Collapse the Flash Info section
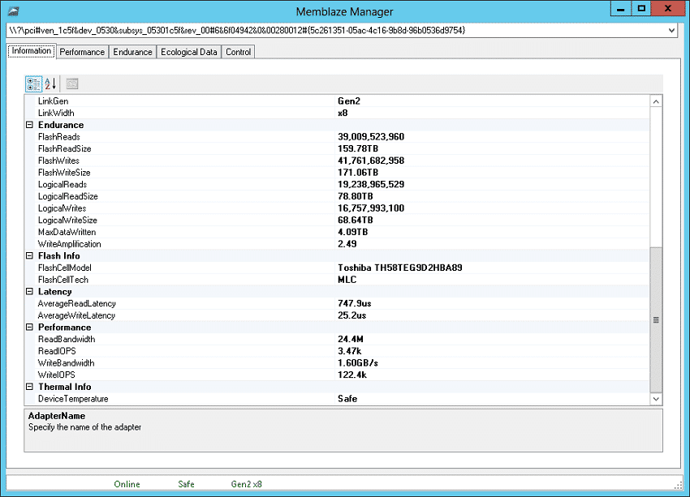This screenshot has height=497, width=690. pyautogui.click(x=29, y=255)
